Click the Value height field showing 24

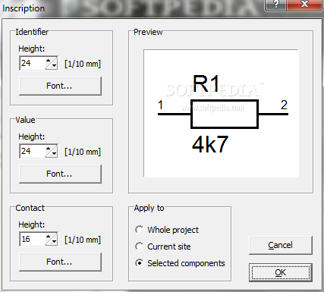pos(33,151)
